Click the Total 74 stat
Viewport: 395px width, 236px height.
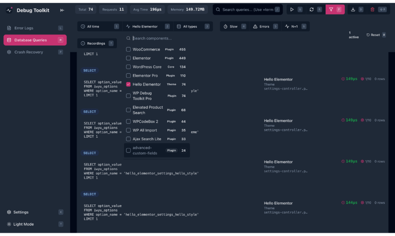[x=86, y=10]
